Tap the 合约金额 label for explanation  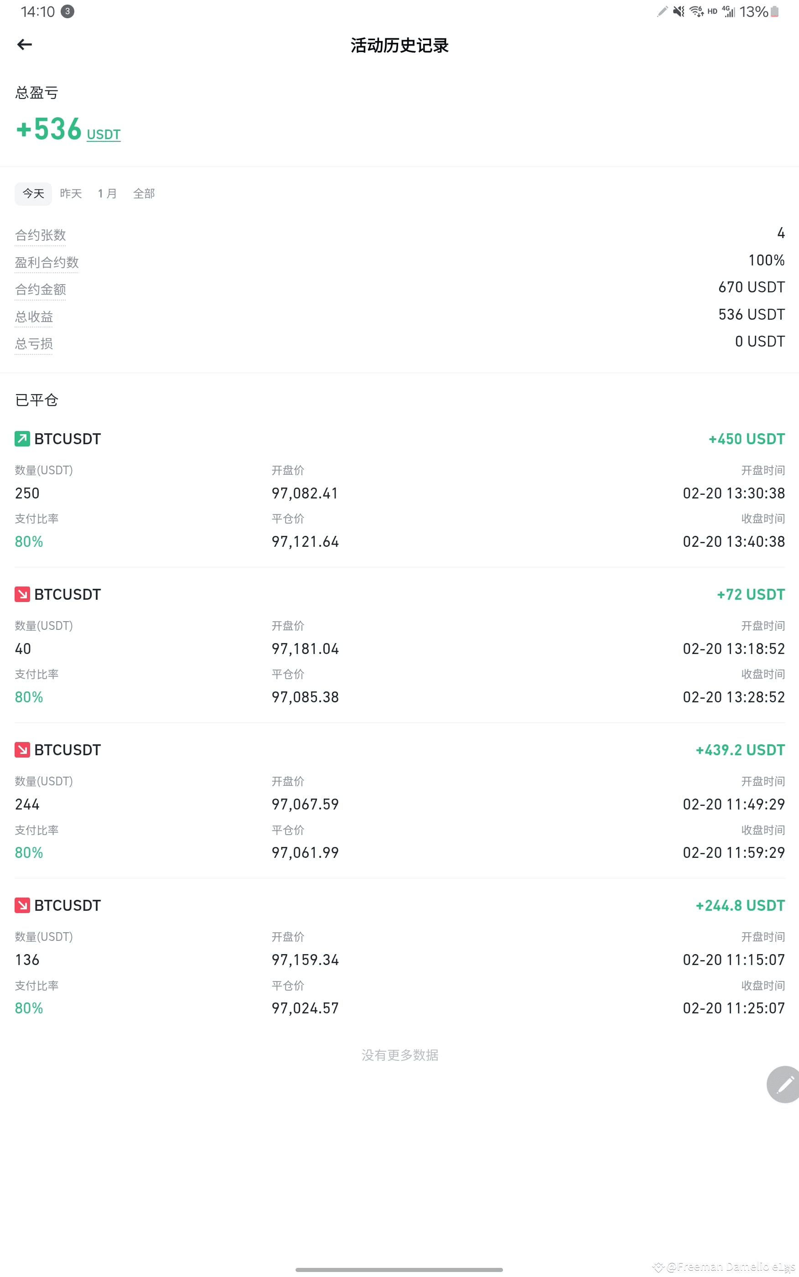(x=40, y=289)
